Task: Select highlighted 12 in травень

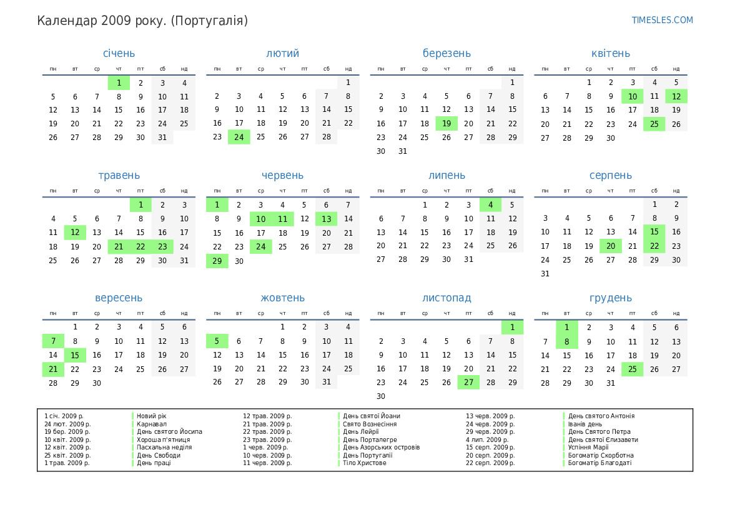Action: point(75,233)
